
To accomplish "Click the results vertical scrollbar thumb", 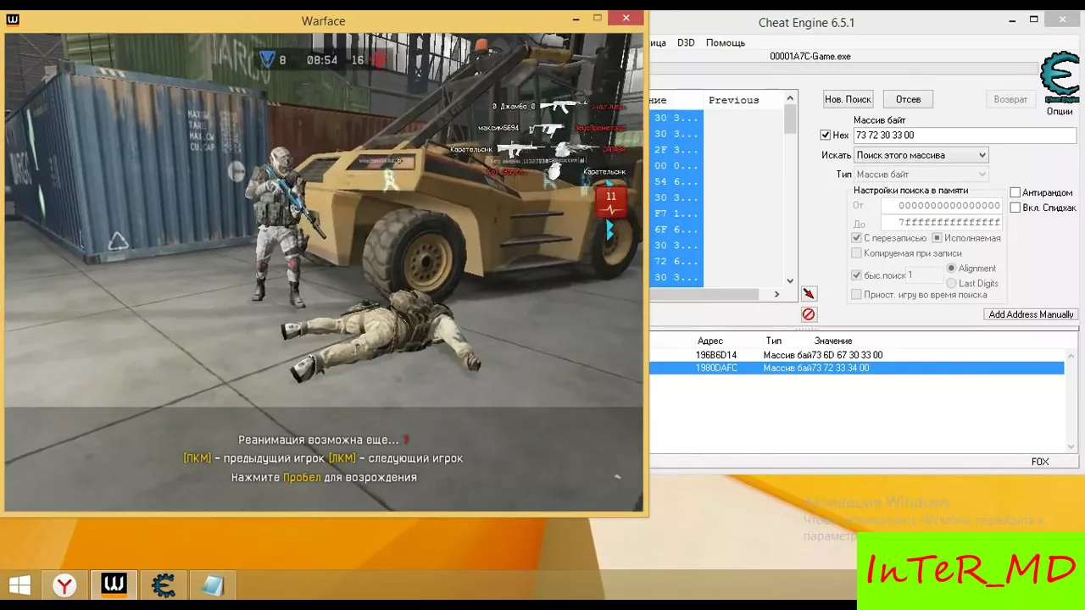I will click(x=790, y=119).
